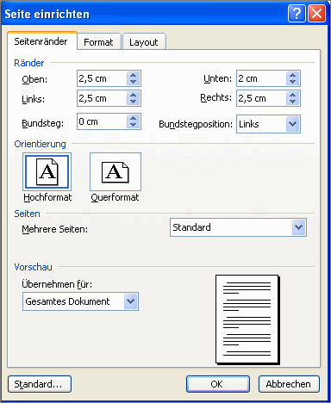
Task: Click the Standard... button
Action: click(40, 384)
